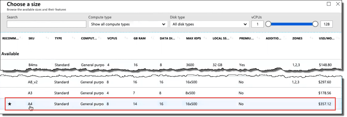Click the Yes premium cell for B4ms
This screenshot has height=117, width=347.
[x=242, y=65]
